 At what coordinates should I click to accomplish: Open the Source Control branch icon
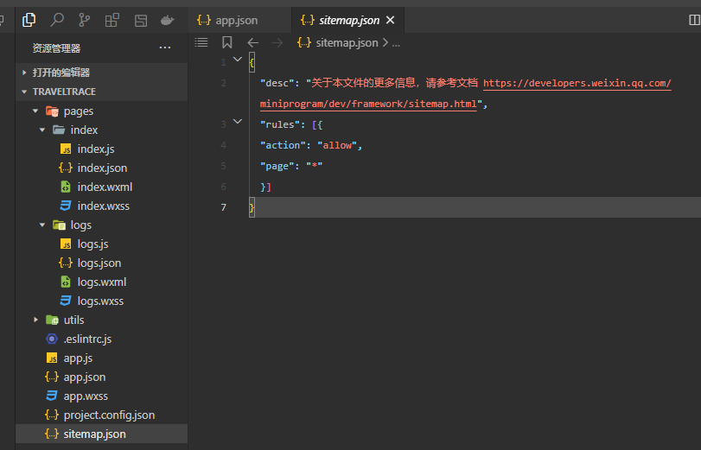click(x=84, y=20)
